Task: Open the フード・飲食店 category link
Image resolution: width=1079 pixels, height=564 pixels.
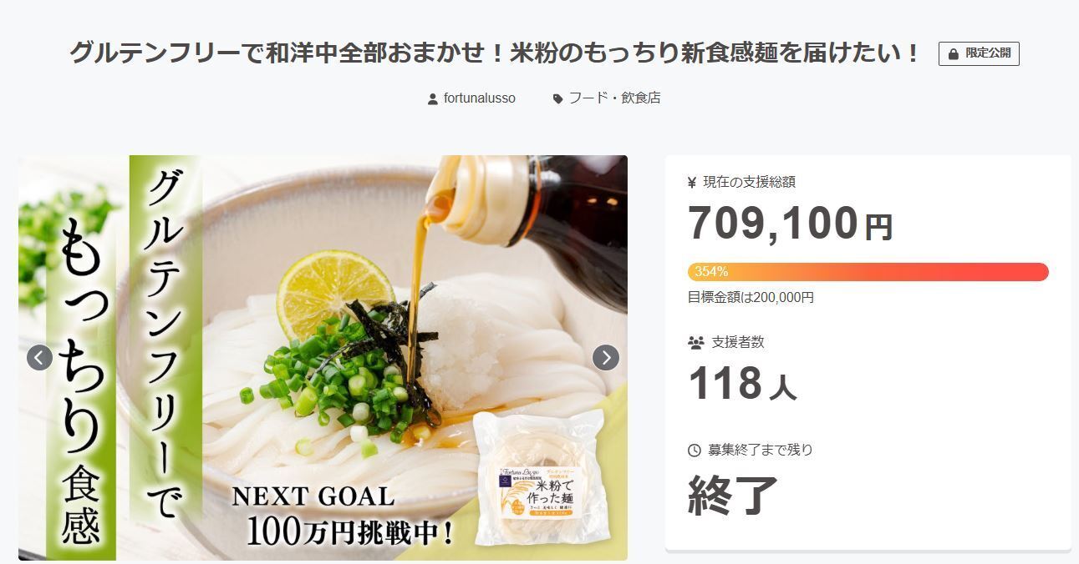Action: pos(614,98)
